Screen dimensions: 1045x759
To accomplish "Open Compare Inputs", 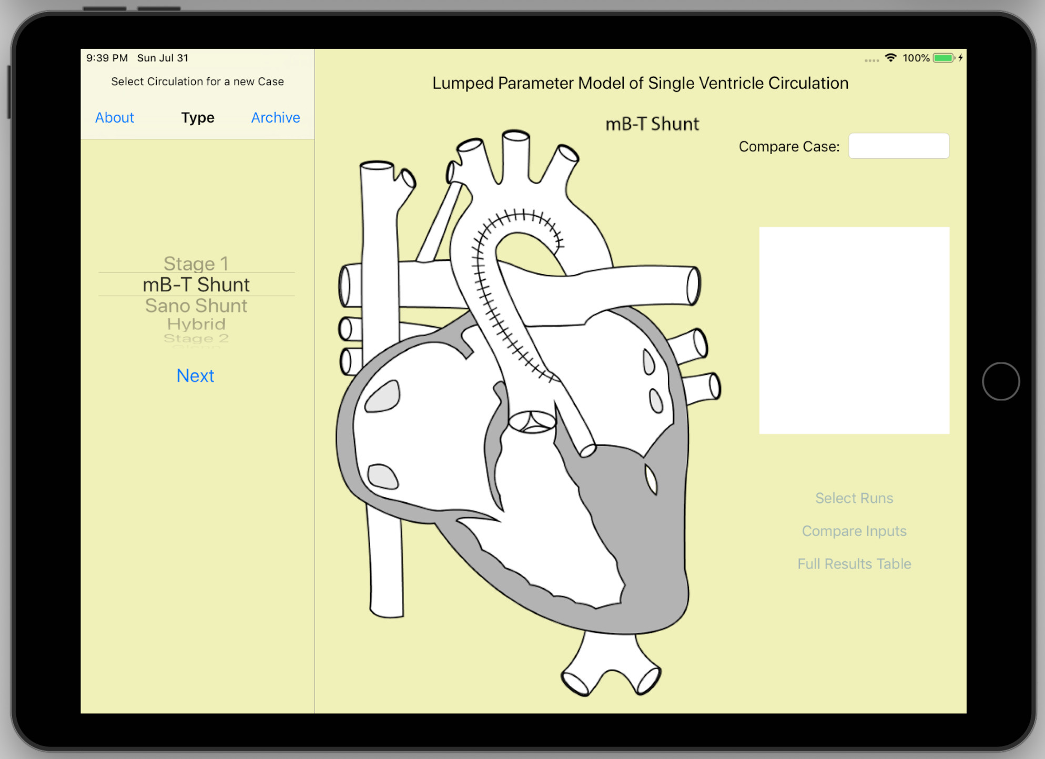I will (x=854, y=531).
